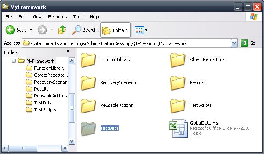Click the RecoveryScenario label in file view
Image resolution: width=264 pixels, height=154 pixels.
118,82
